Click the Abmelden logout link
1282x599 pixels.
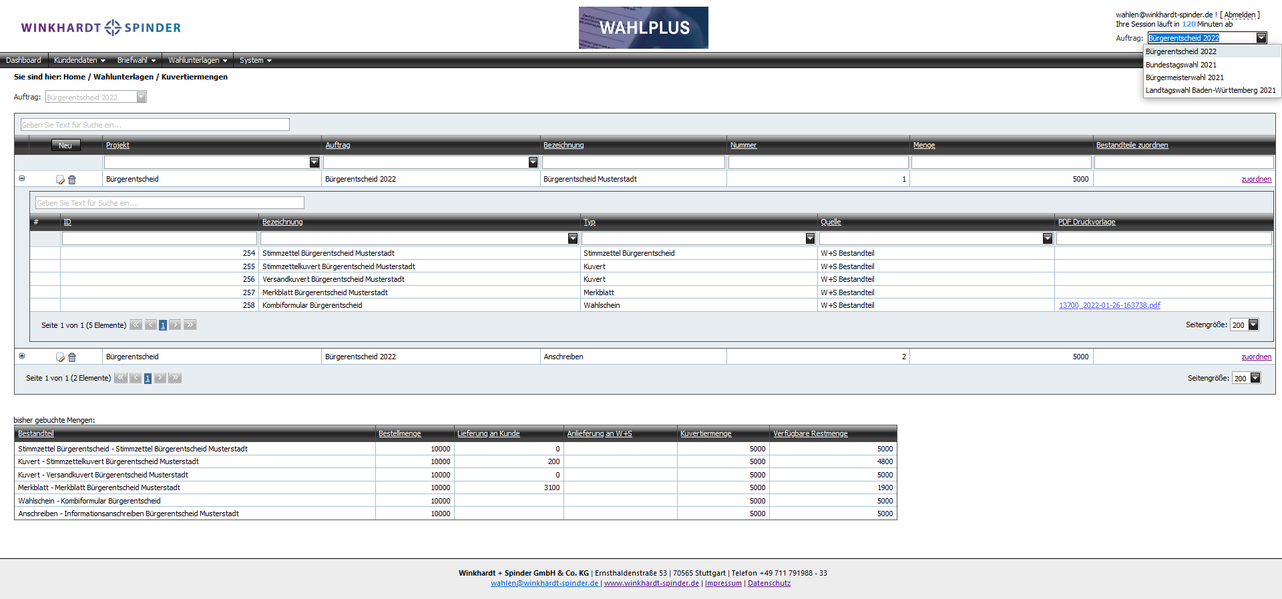point(1239,15)
